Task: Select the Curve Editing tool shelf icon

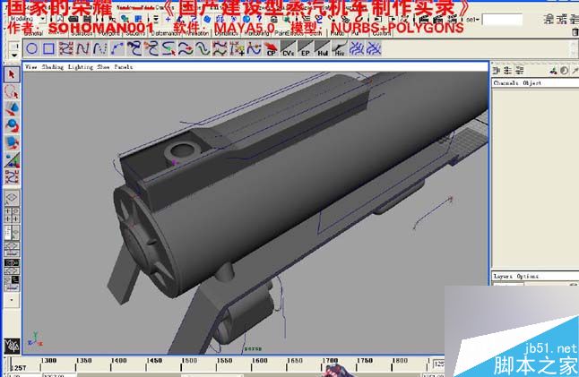Action: [x=254, y=48]
